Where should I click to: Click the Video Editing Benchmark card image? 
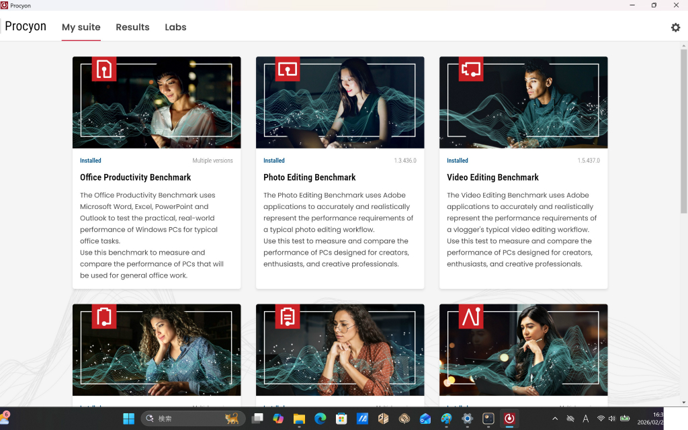523,102
